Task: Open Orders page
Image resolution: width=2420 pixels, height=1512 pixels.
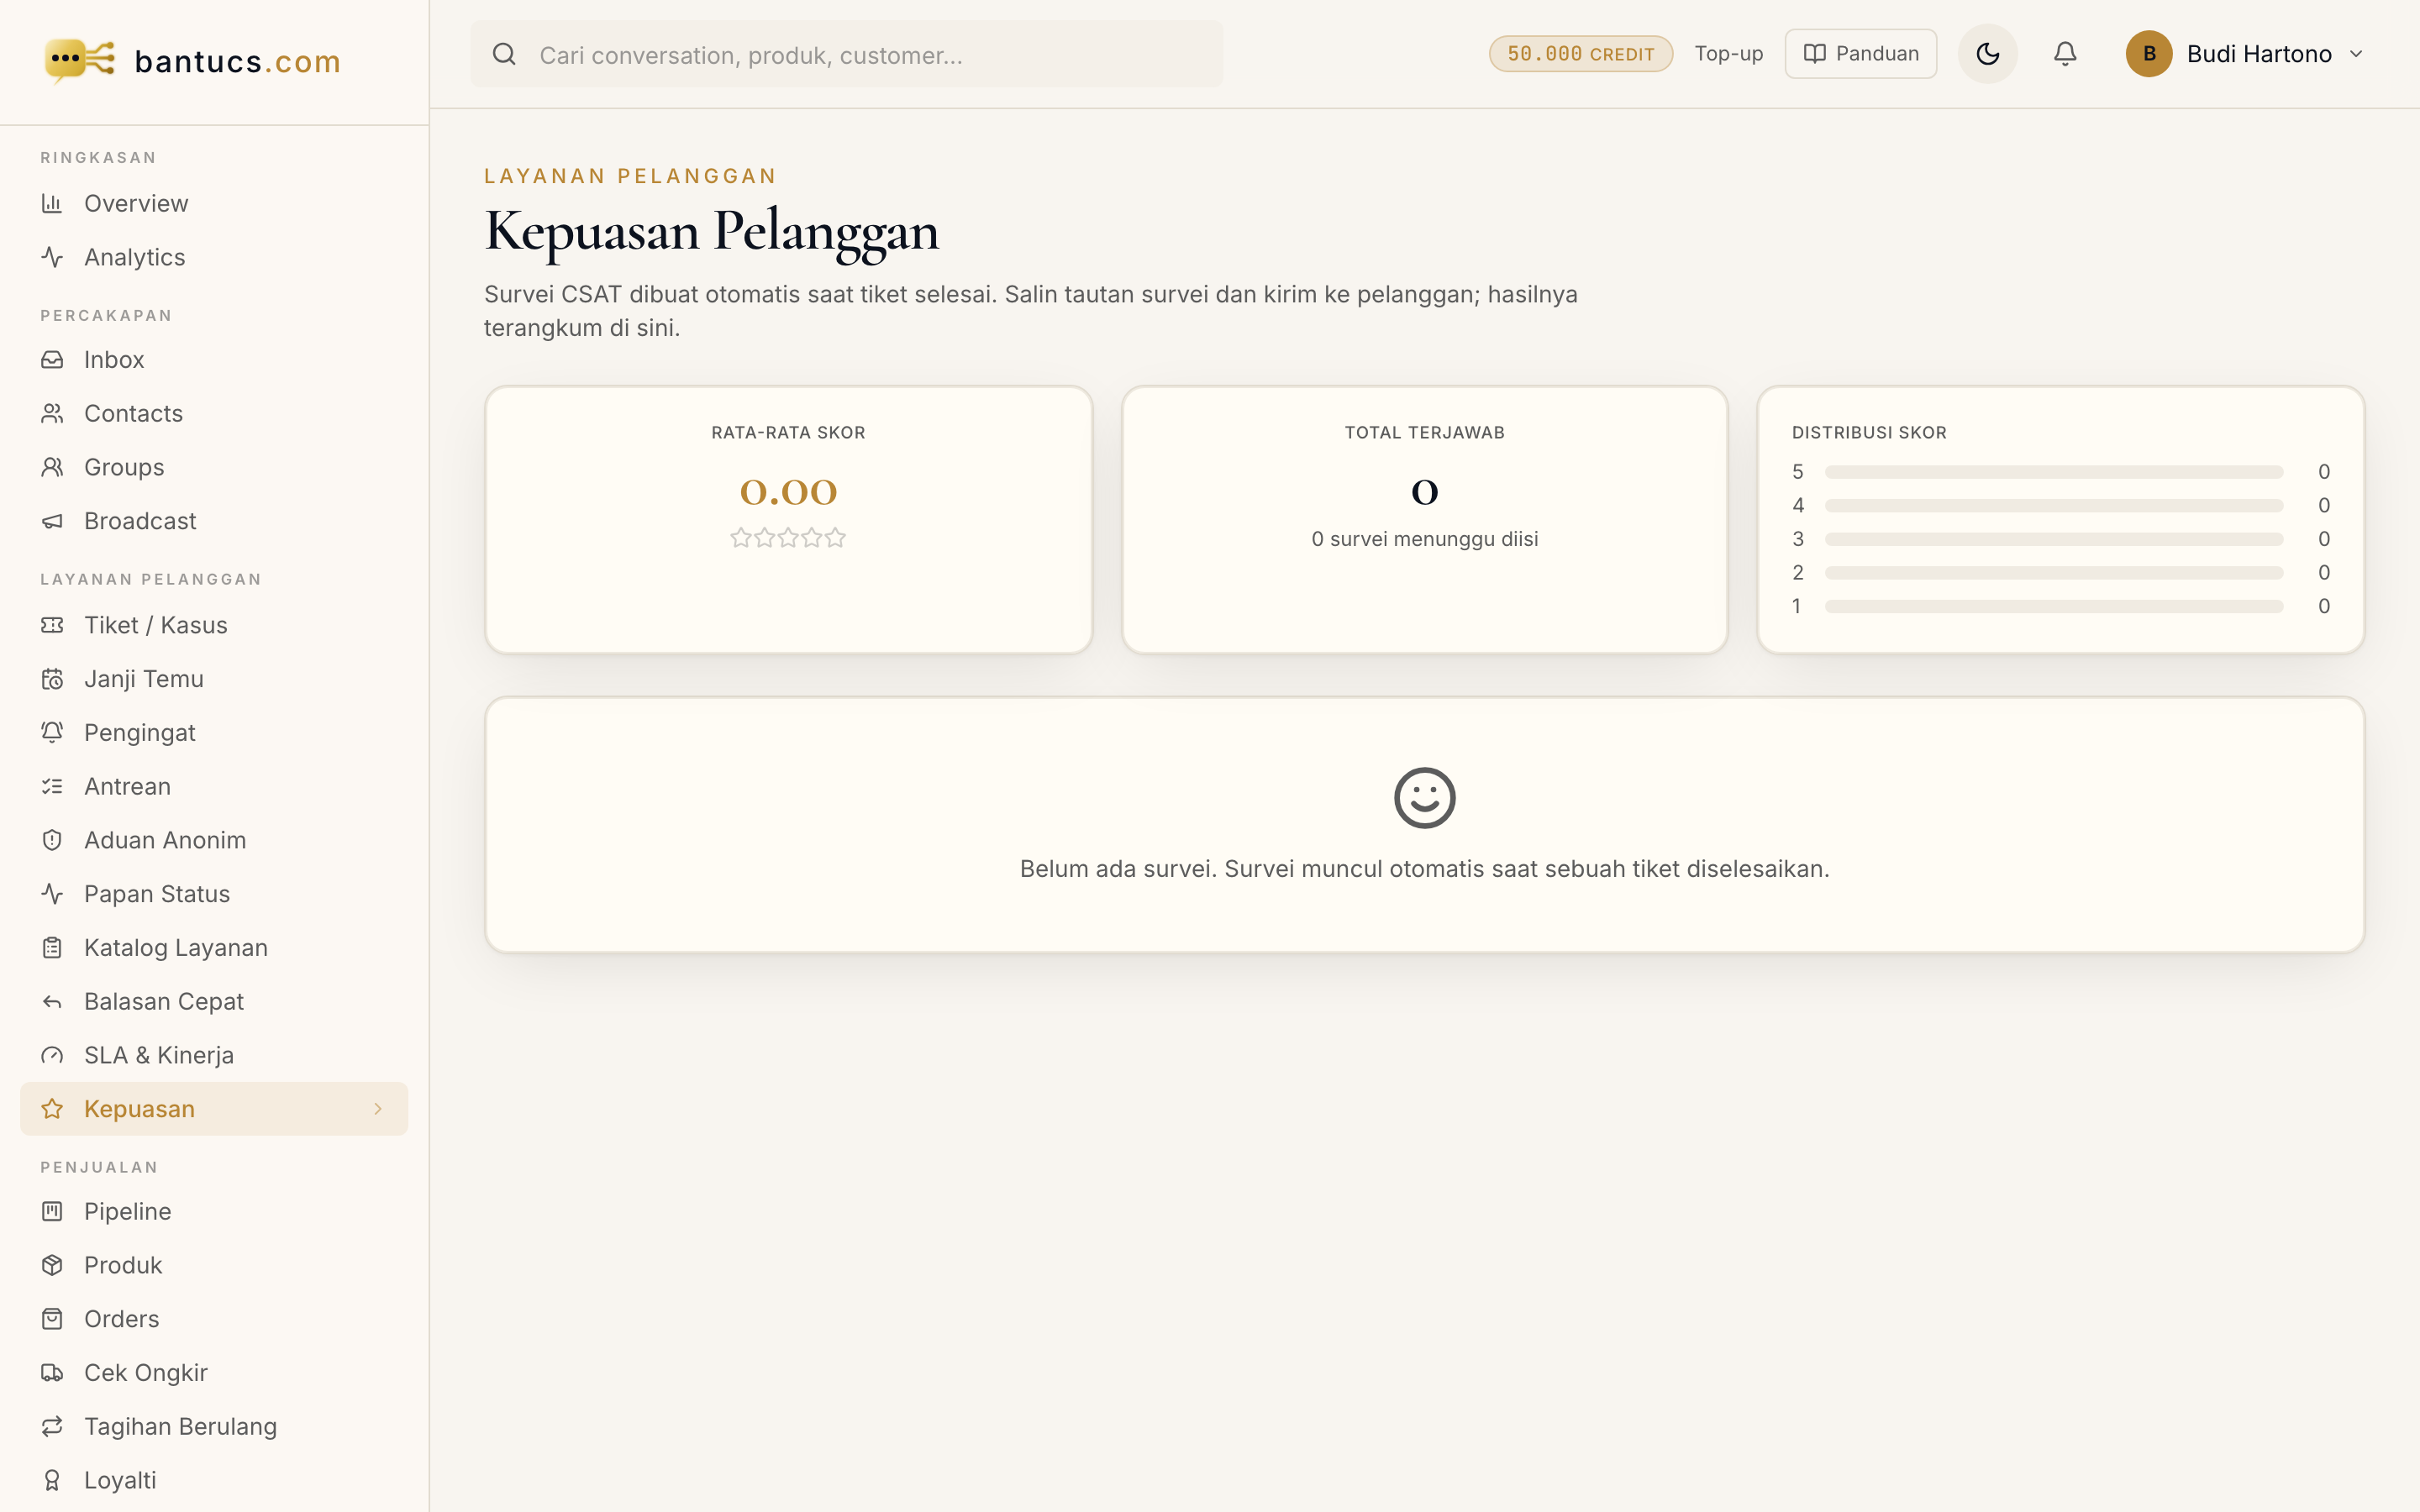Action: pos(214,1319)
